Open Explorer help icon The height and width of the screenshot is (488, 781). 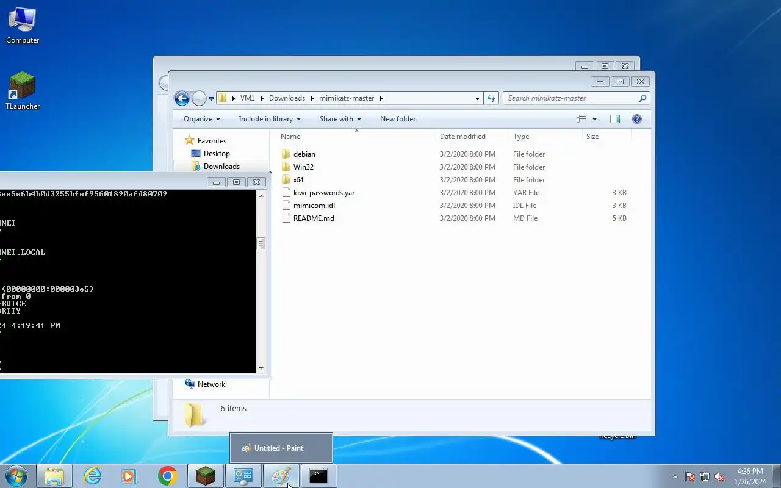[637, 119]
